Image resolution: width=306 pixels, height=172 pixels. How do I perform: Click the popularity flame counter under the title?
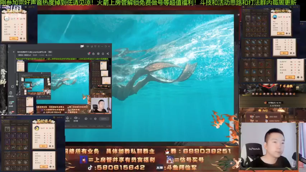coord(49,55)
